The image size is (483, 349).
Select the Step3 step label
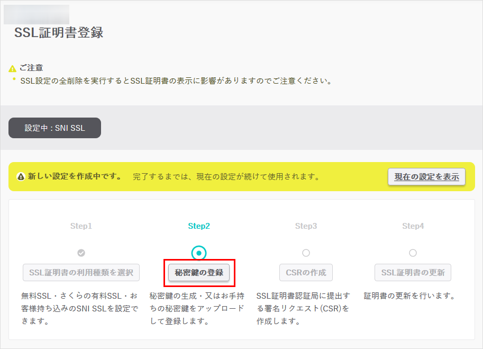pos(306,225)
